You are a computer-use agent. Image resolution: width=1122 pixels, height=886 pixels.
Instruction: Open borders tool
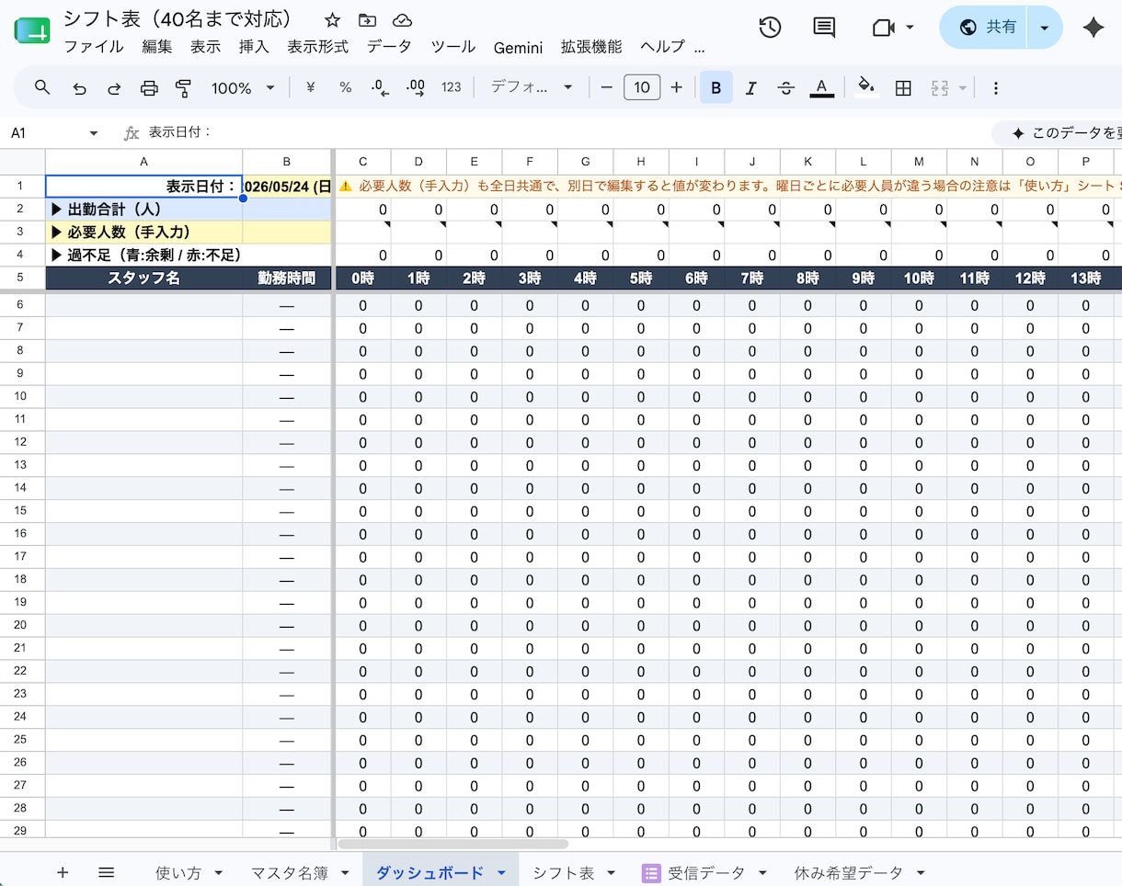tap(903, 87)
